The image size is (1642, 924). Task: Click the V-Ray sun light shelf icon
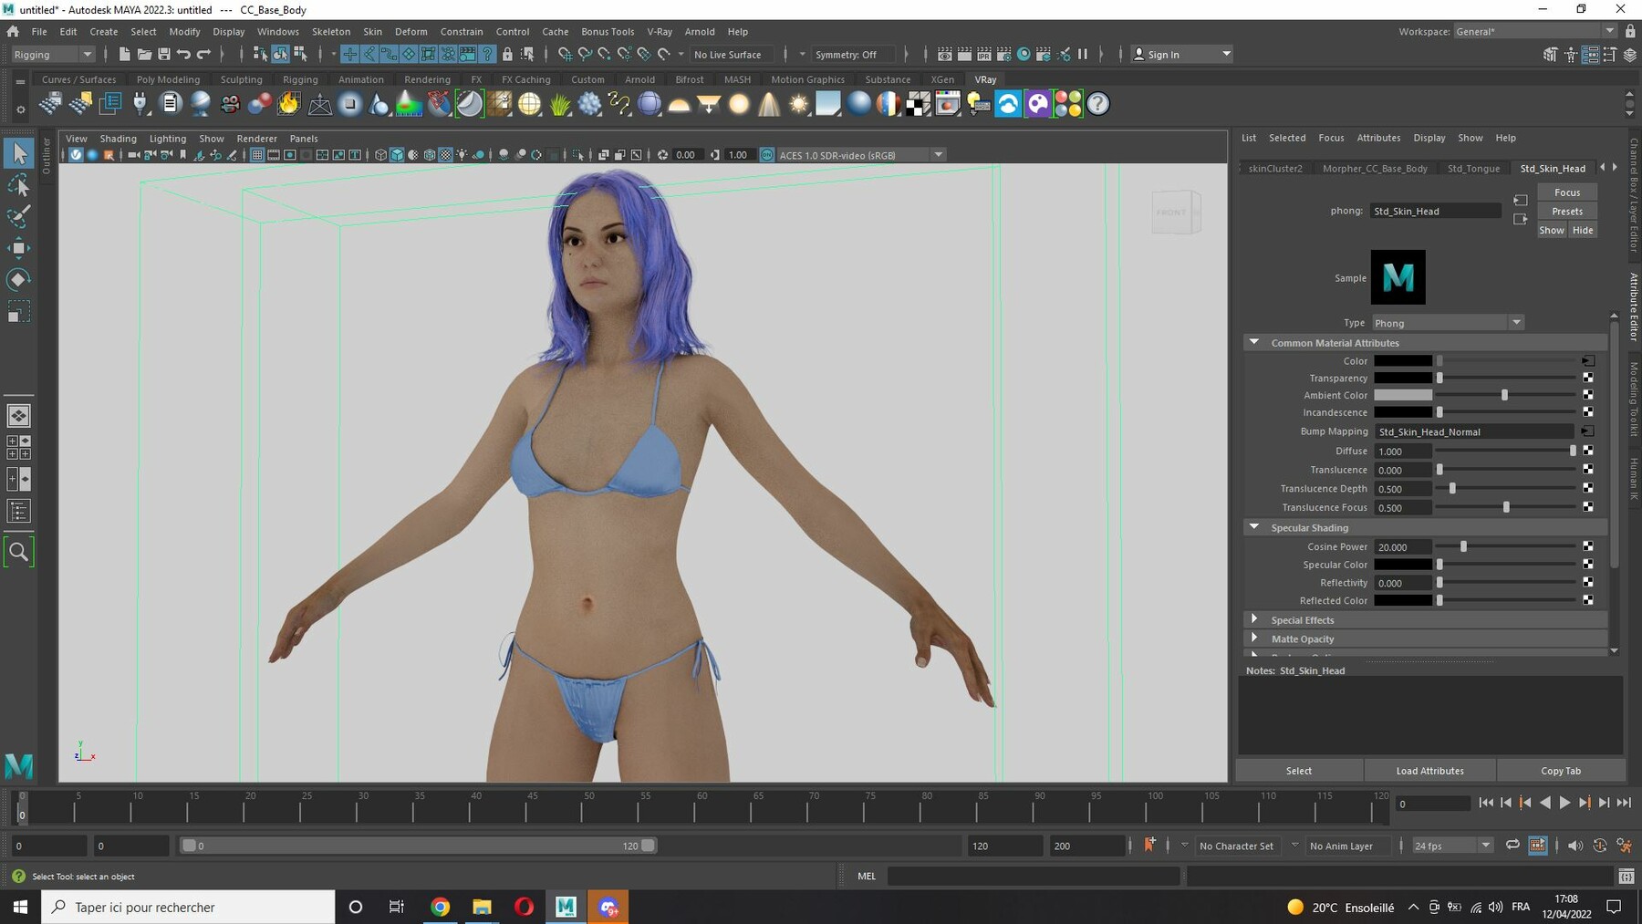[799, 104]
